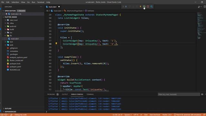206x116 pixels.
Task: Open the View menu
Action: 23,2
